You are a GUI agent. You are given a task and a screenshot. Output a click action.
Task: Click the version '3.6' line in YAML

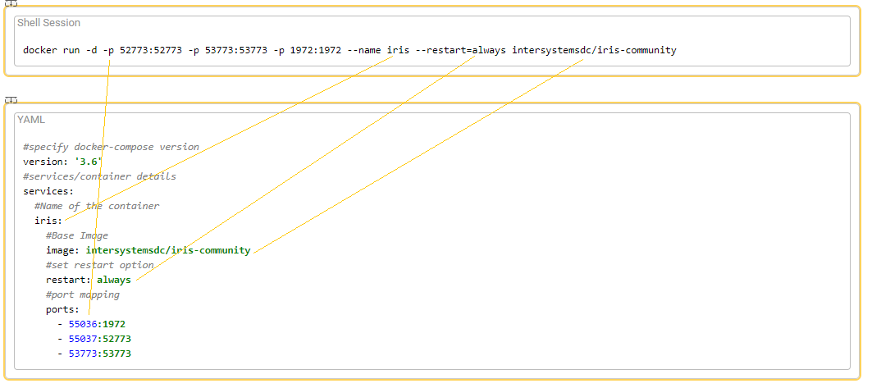[x=62, y=162]
